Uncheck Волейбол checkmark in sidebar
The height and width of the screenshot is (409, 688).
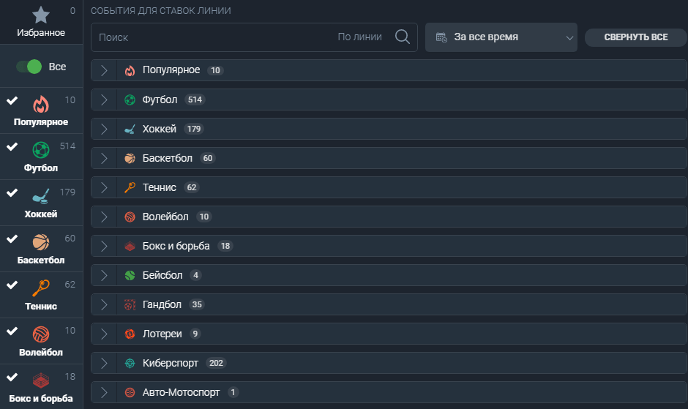click(x=12, y=331)
